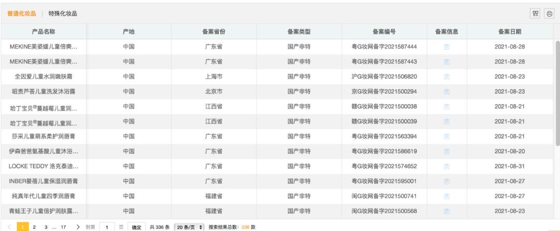The width and height of the screenshot is (560, 231).
Task: Go to page 3
Action: click(x=46, y=227)
